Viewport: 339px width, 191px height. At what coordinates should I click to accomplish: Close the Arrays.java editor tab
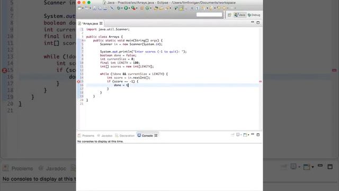[x=101, y=23]
